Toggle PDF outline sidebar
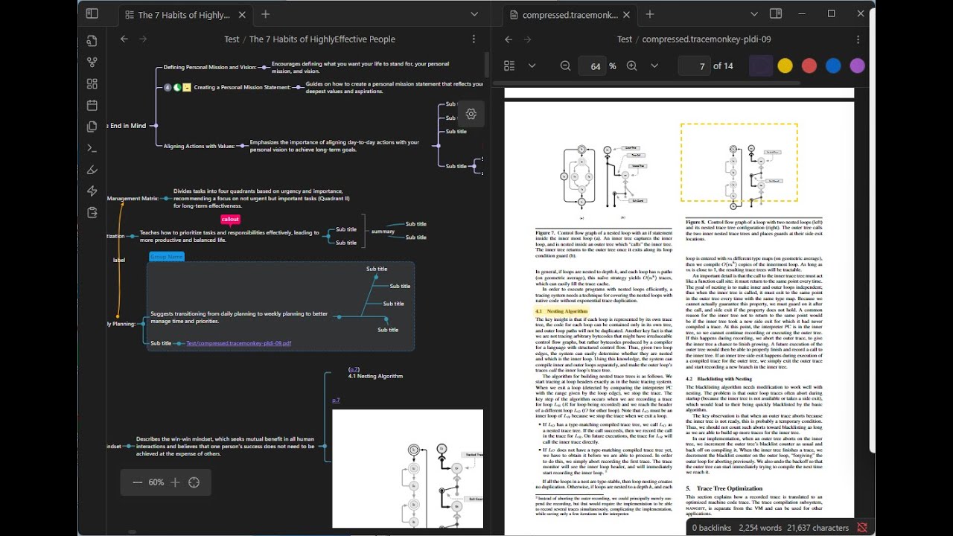This screenshot has height=536, width=953. click(x=509, y=66)
